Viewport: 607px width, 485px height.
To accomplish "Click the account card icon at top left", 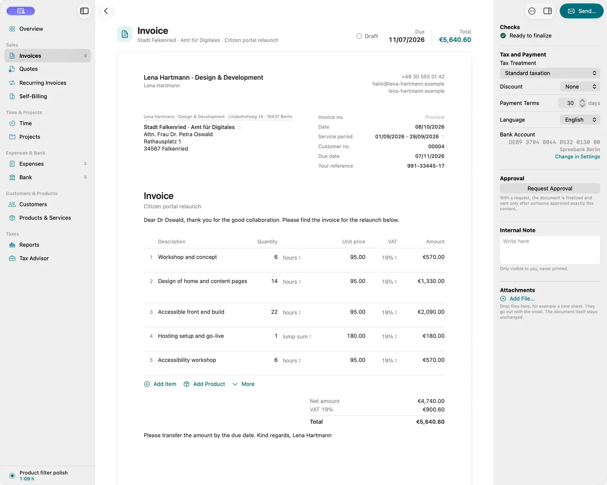I will coord(21,11).
